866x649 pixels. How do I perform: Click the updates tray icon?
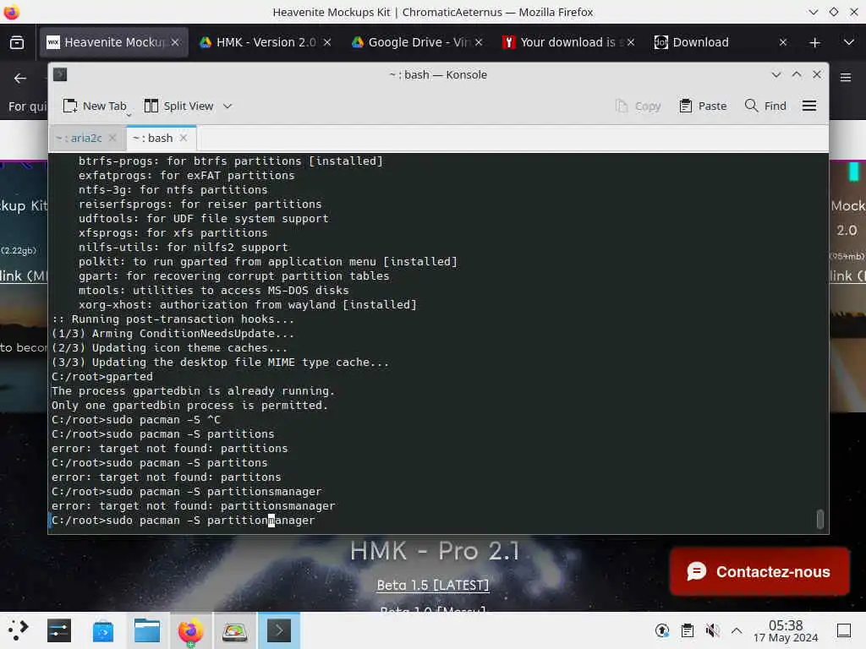pyautogui.click(x=661, y=630)
